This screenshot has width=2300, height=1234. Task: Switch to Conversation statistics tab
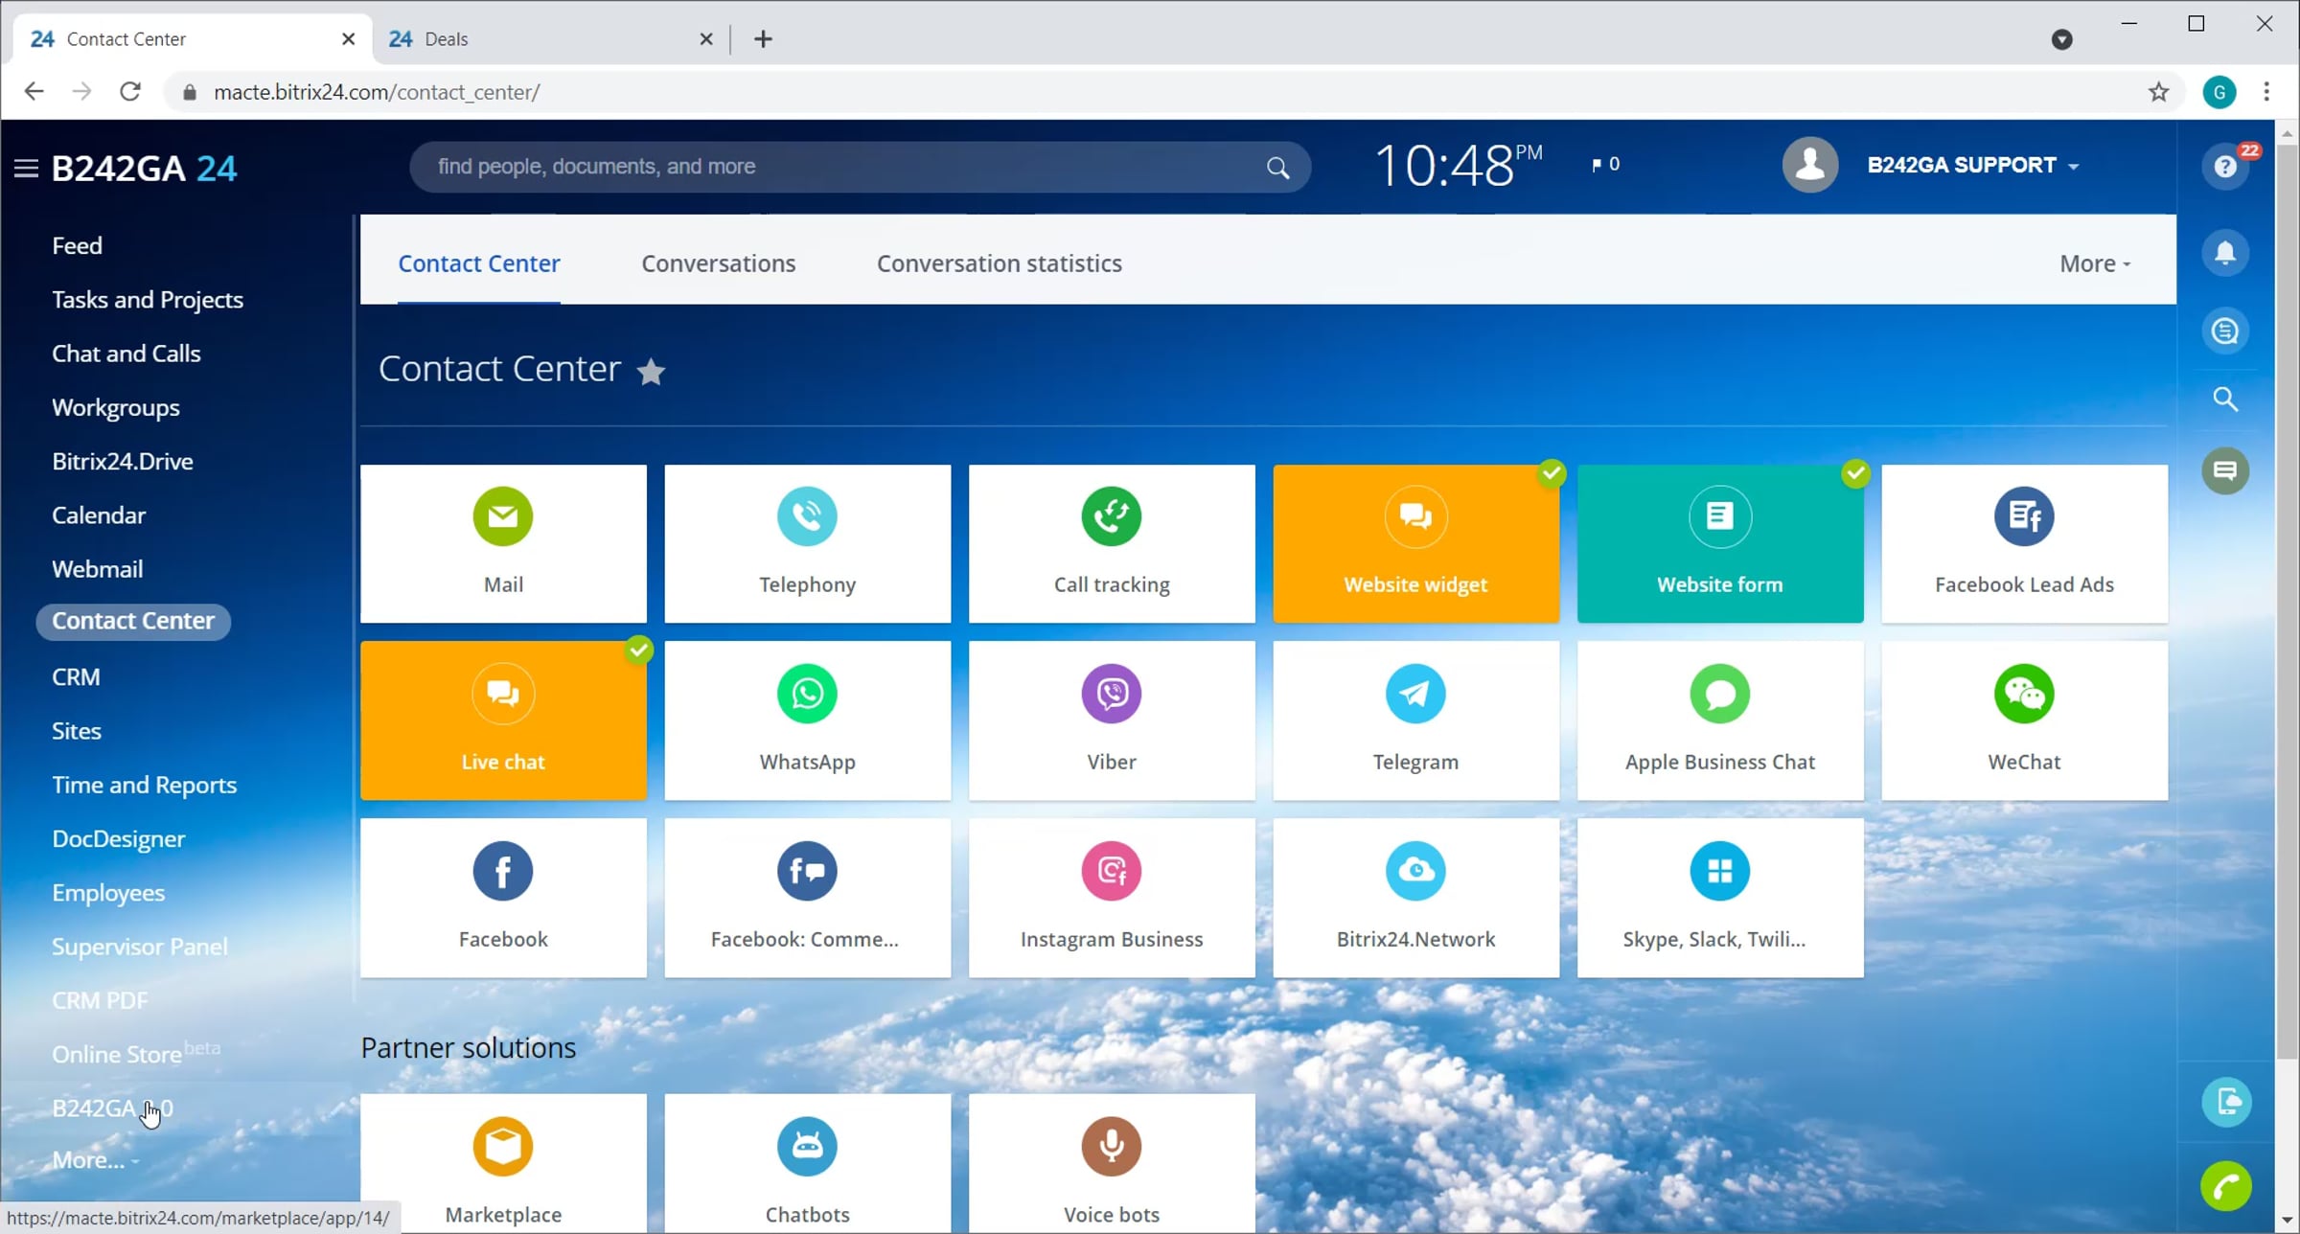pyautogui.click(x=999, y=263)
